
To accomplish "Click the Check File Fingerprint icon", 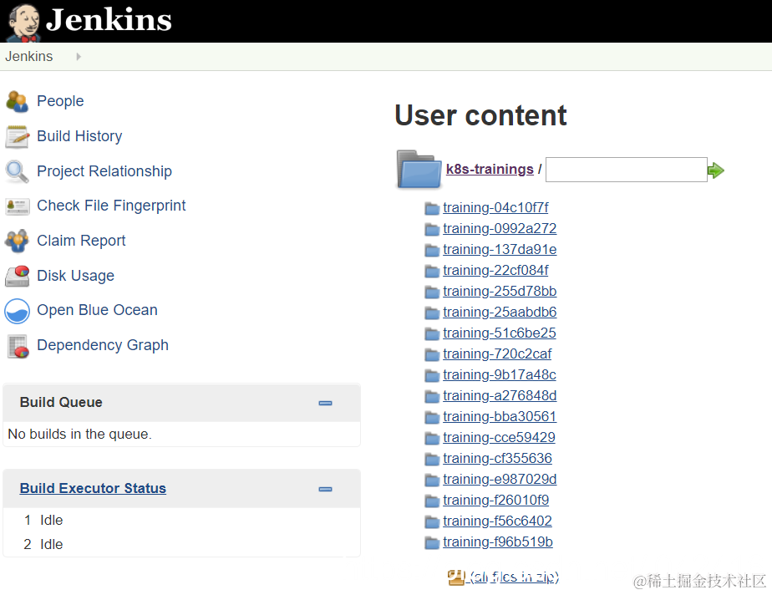I will (x=18, y=206).
